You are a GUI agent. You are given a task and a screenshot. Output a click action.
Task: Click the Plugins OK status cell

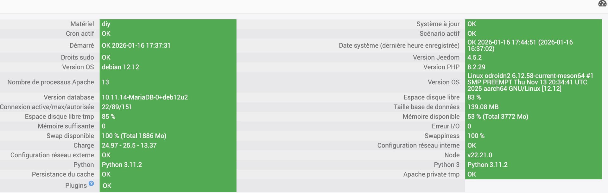107,186
